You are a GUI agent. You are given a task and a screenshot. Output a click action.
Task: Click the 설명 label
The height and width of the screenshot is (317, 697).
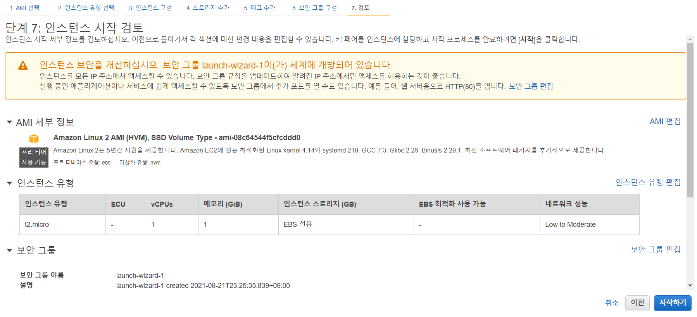click(26, 285)
